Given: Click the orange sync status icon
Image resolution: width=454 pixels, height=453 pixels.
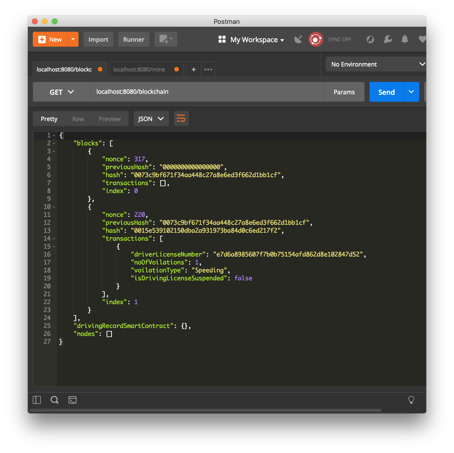Looking at the screenshot, I should (x=316, y=39).
